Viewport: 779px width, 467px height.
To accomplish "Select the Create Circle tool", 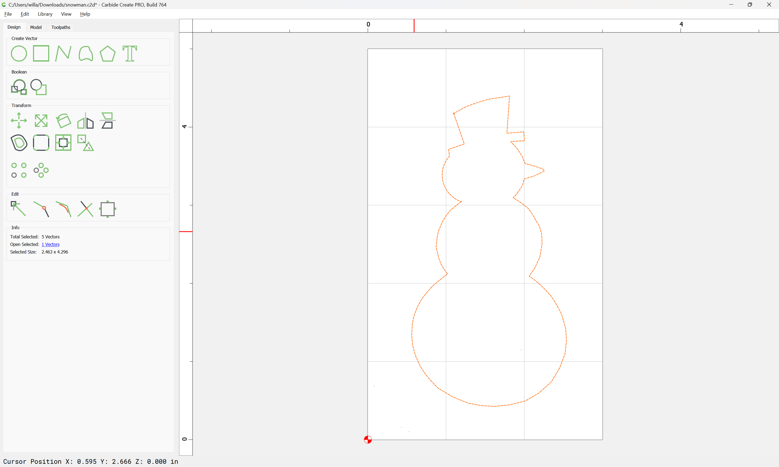I will [19, 54].
